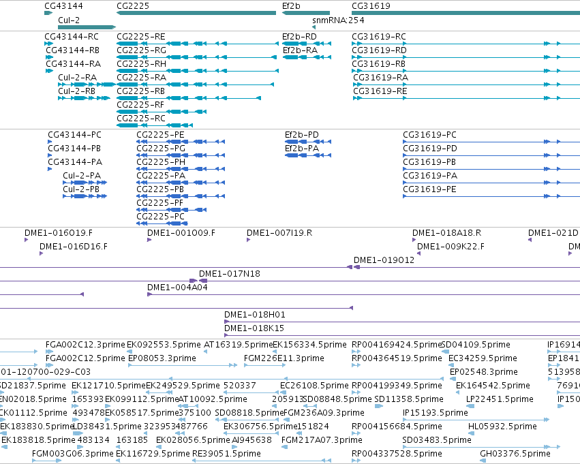Image resolution: width=580 pixels, height=464 pixels.
Task: Click the Cul-2-PB protein label
Action: (x=81, y=189)
